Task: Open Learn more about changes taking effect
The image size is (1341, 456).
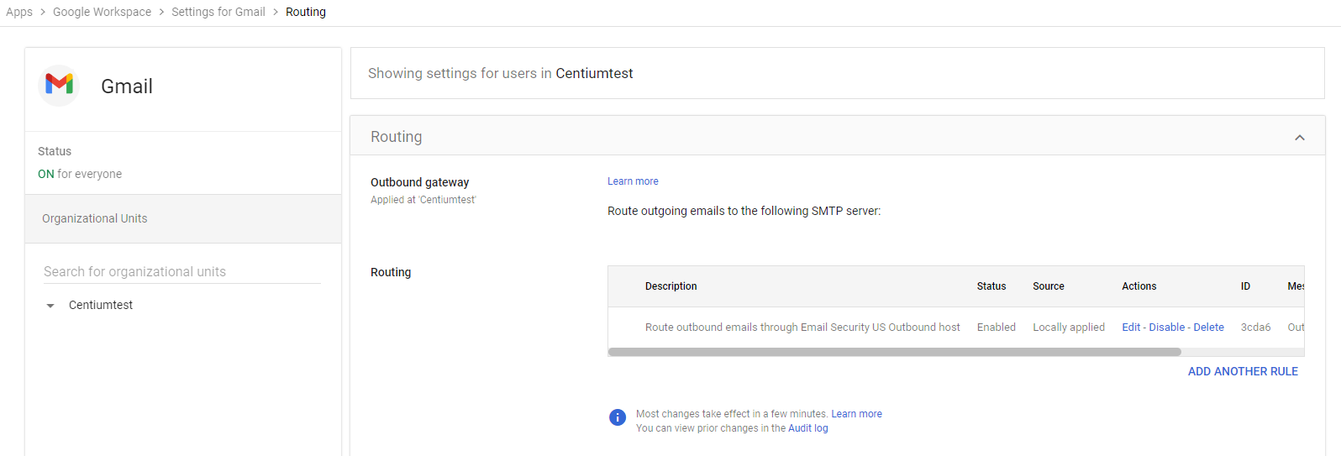Action: click(856, 414)
